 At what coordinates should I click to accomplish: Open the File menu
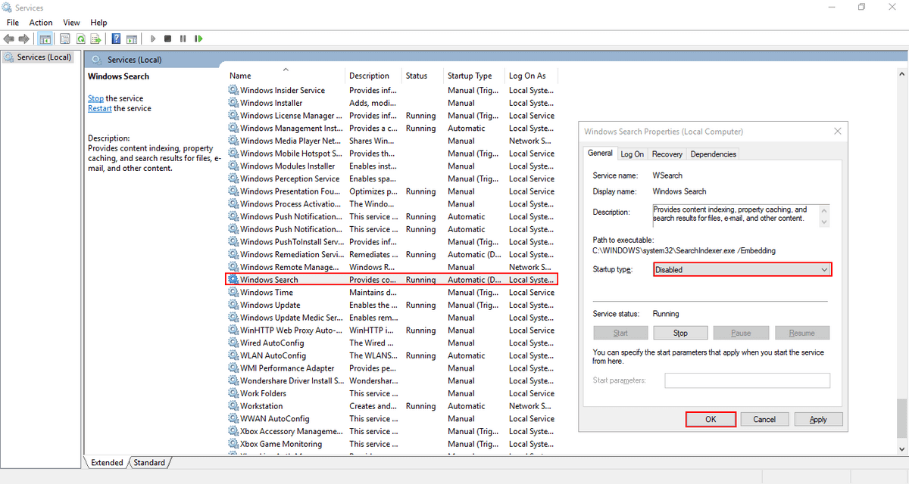[x=13, y=23]
